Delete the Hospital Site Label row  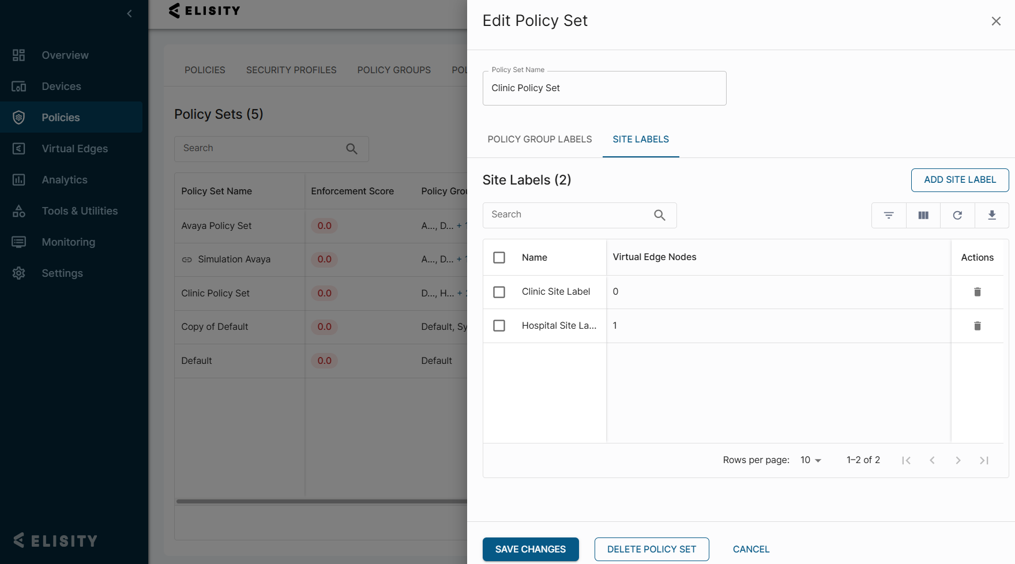click(x=977, y=326)
